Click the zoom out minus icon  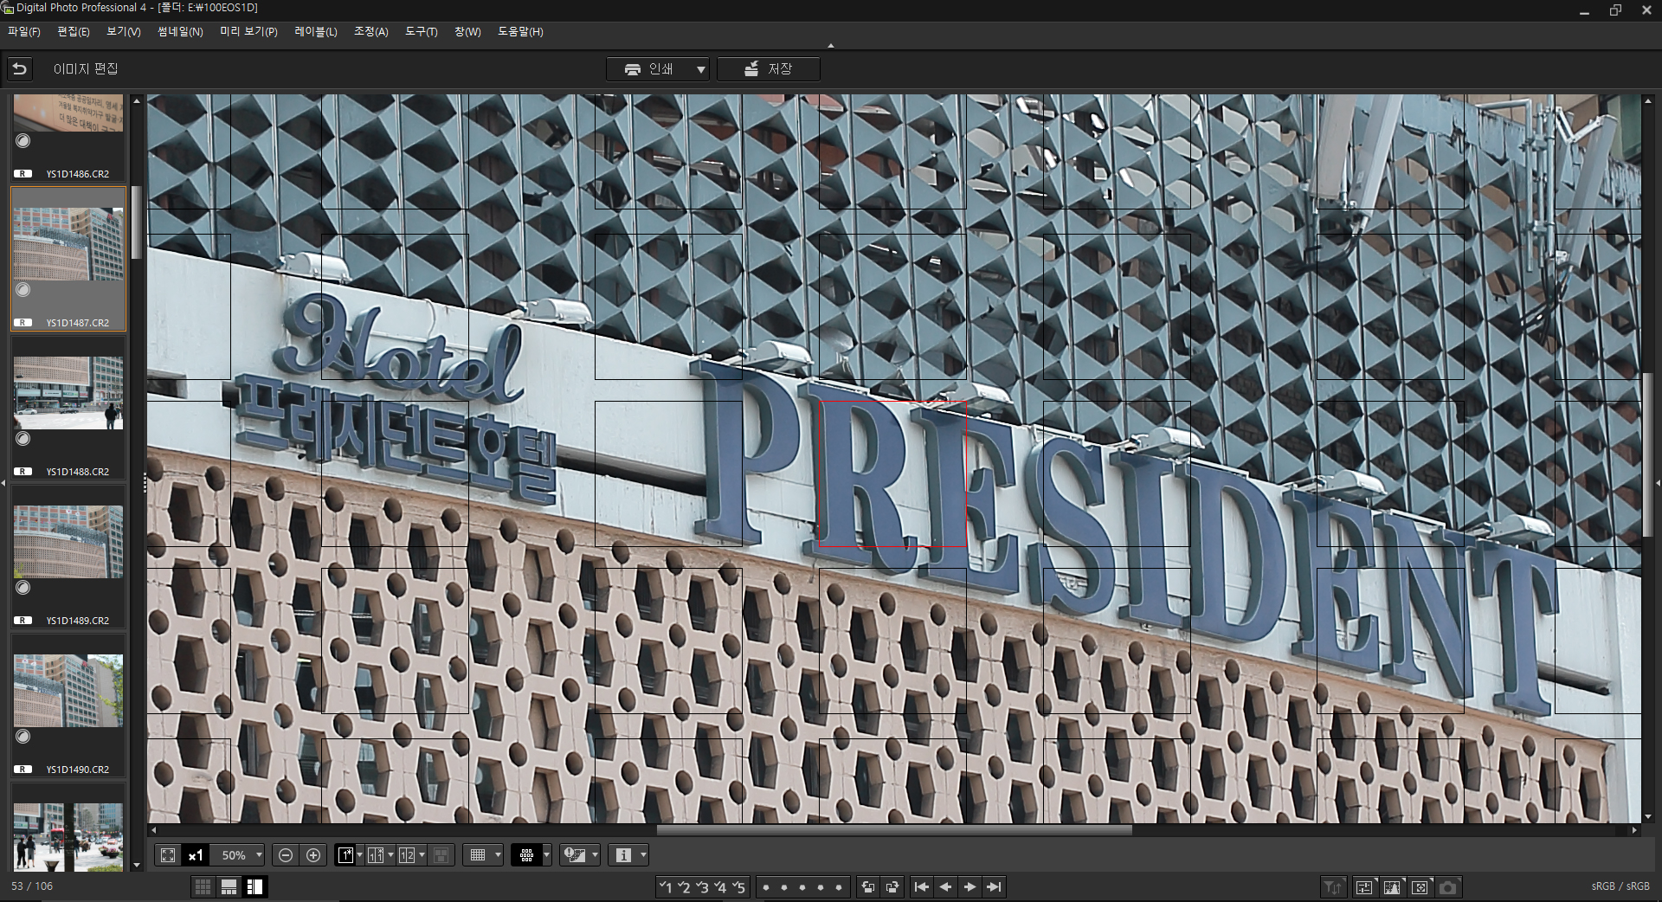coord(286,855)
